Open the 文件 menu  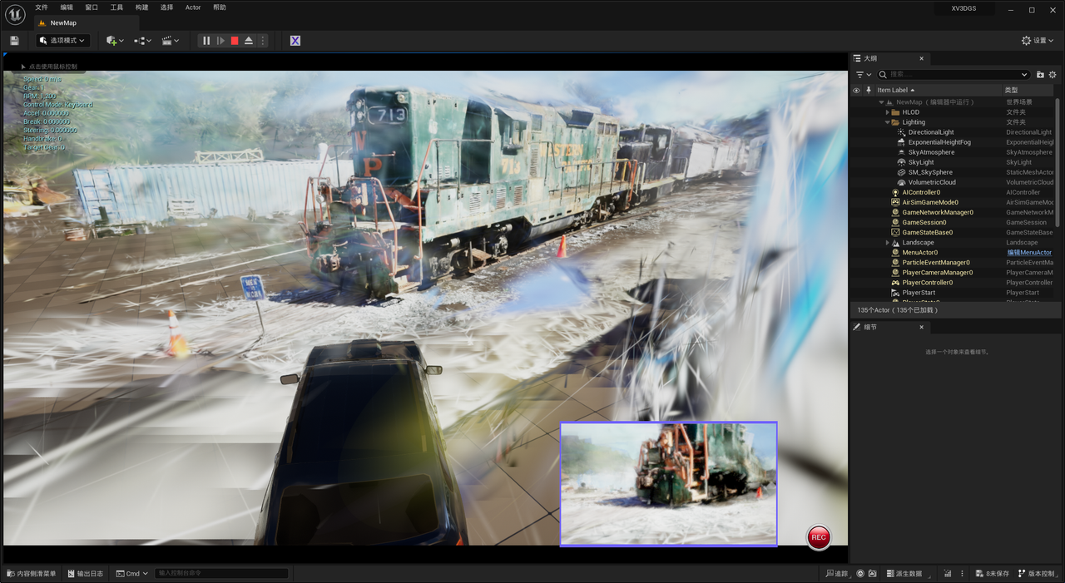click(42, 7)
